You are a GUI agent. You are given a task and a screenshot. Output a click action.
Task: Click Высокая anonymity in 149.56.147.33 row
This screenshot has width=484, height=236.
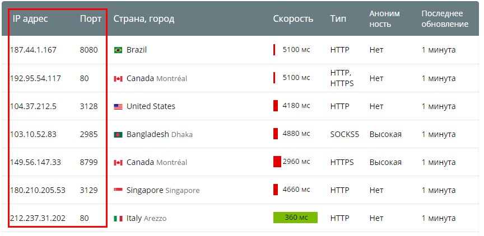tap(385, 162)
